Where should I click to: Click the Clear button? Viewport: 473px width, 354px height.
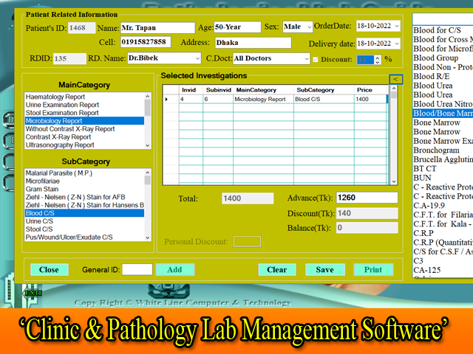coord(277,269)
